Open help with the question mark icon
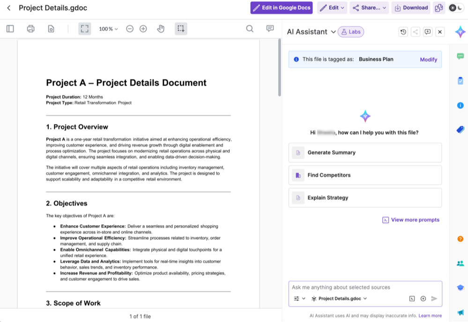The image size is (468, 322). coord(460,239)
